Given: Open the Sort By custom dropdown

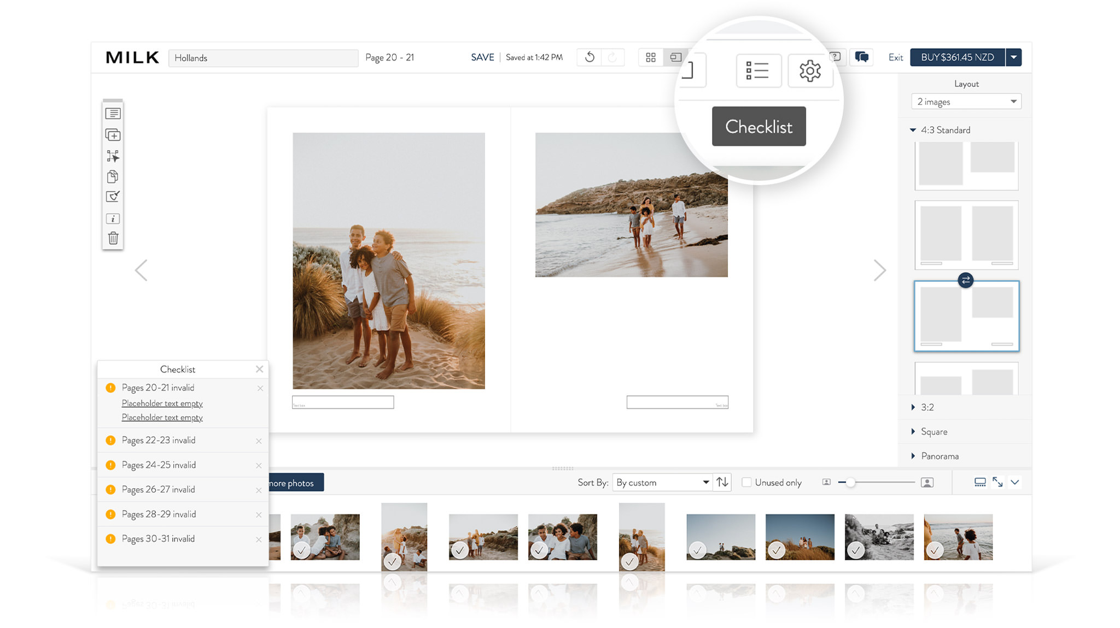Looking at the screenshot, I should (662, 482).
